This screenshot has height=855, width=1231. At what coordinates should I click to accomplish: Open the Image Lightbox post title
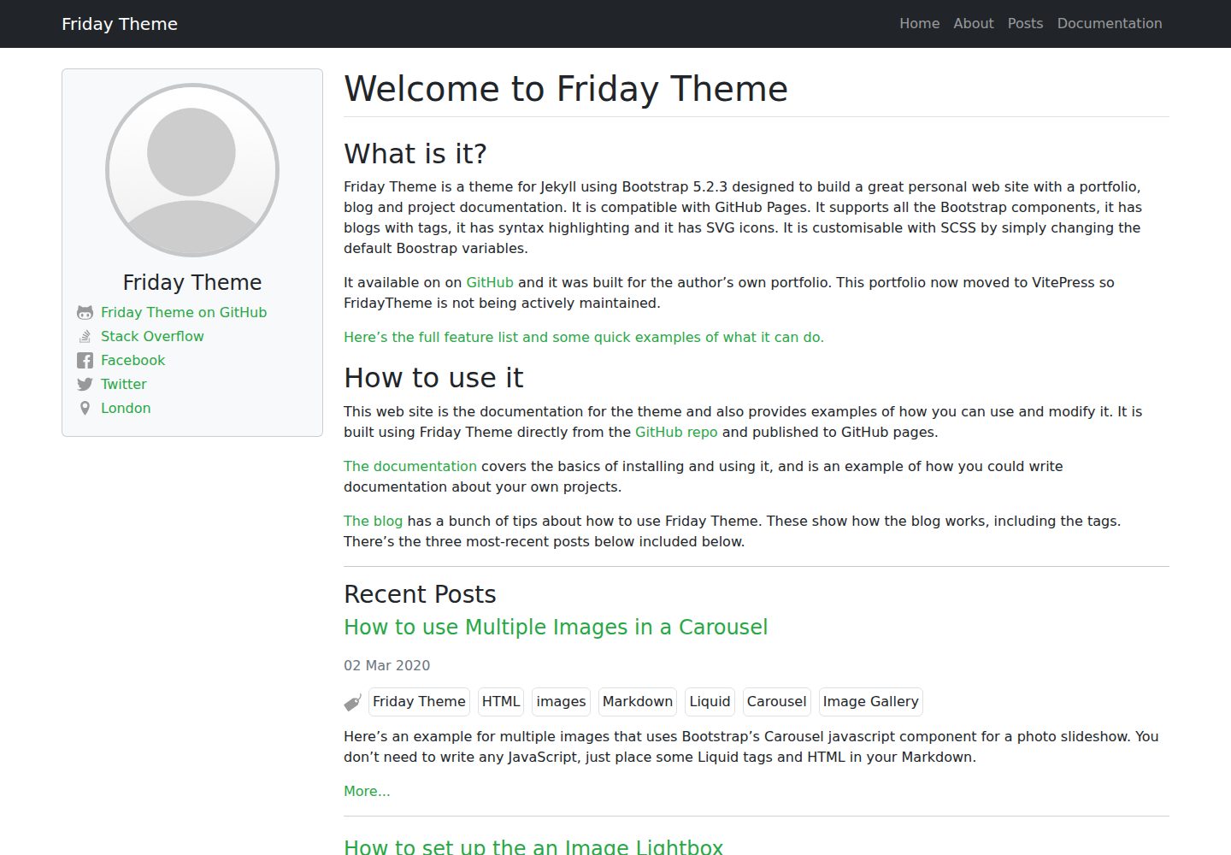(533, 846)
